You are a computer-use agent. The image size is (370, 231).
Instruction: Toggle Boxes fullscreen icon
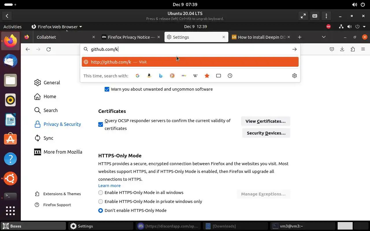[x=303, y=16]
